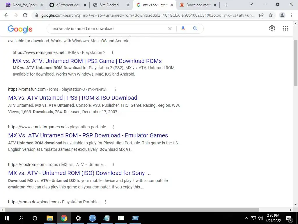Viewport: 298px width, 224px height.
Task: Click the vertical scrollbar thumb
Action: point(295,63)
